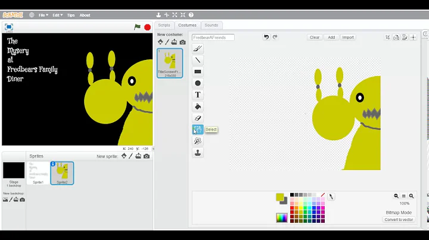
Task: Switch to the Scripts tab
Action: click(x=164, y=25)
